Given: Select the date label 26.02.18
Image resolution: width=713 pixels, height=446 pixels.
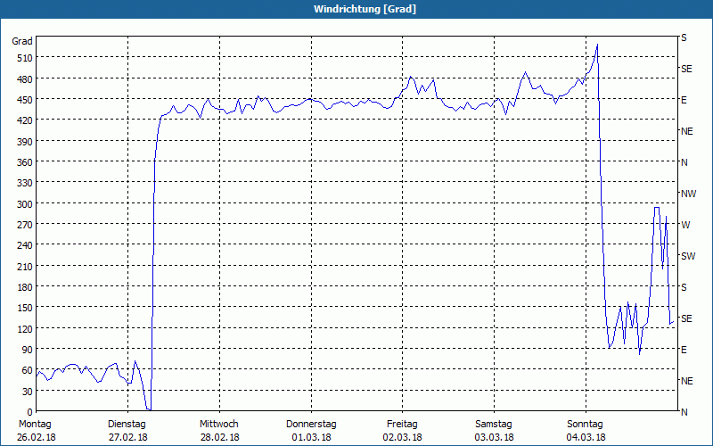Looking at the screenshot, I should [x=37, y=438].
